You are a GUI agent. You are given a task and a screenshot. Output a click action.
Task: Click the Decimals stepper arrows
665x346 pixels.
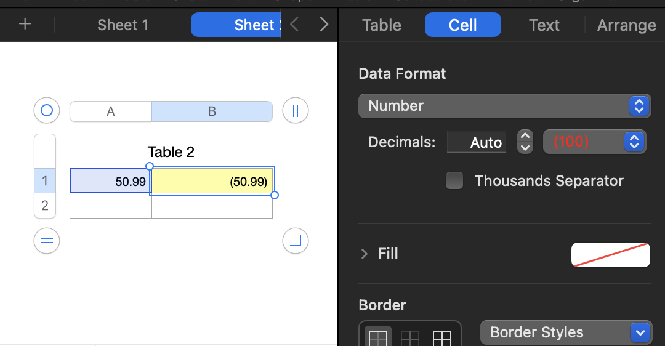pos(525,142)
